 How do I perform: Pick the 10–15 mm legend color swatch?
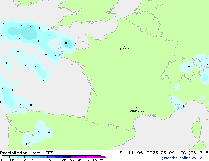click(44, 157)
